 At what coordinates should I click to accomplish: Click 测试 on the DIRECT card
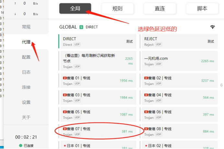coord(129,41)
